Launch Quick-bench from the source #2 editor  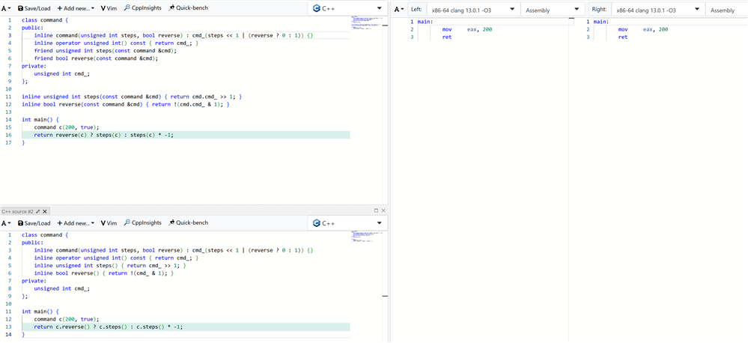tap(188, 222)
